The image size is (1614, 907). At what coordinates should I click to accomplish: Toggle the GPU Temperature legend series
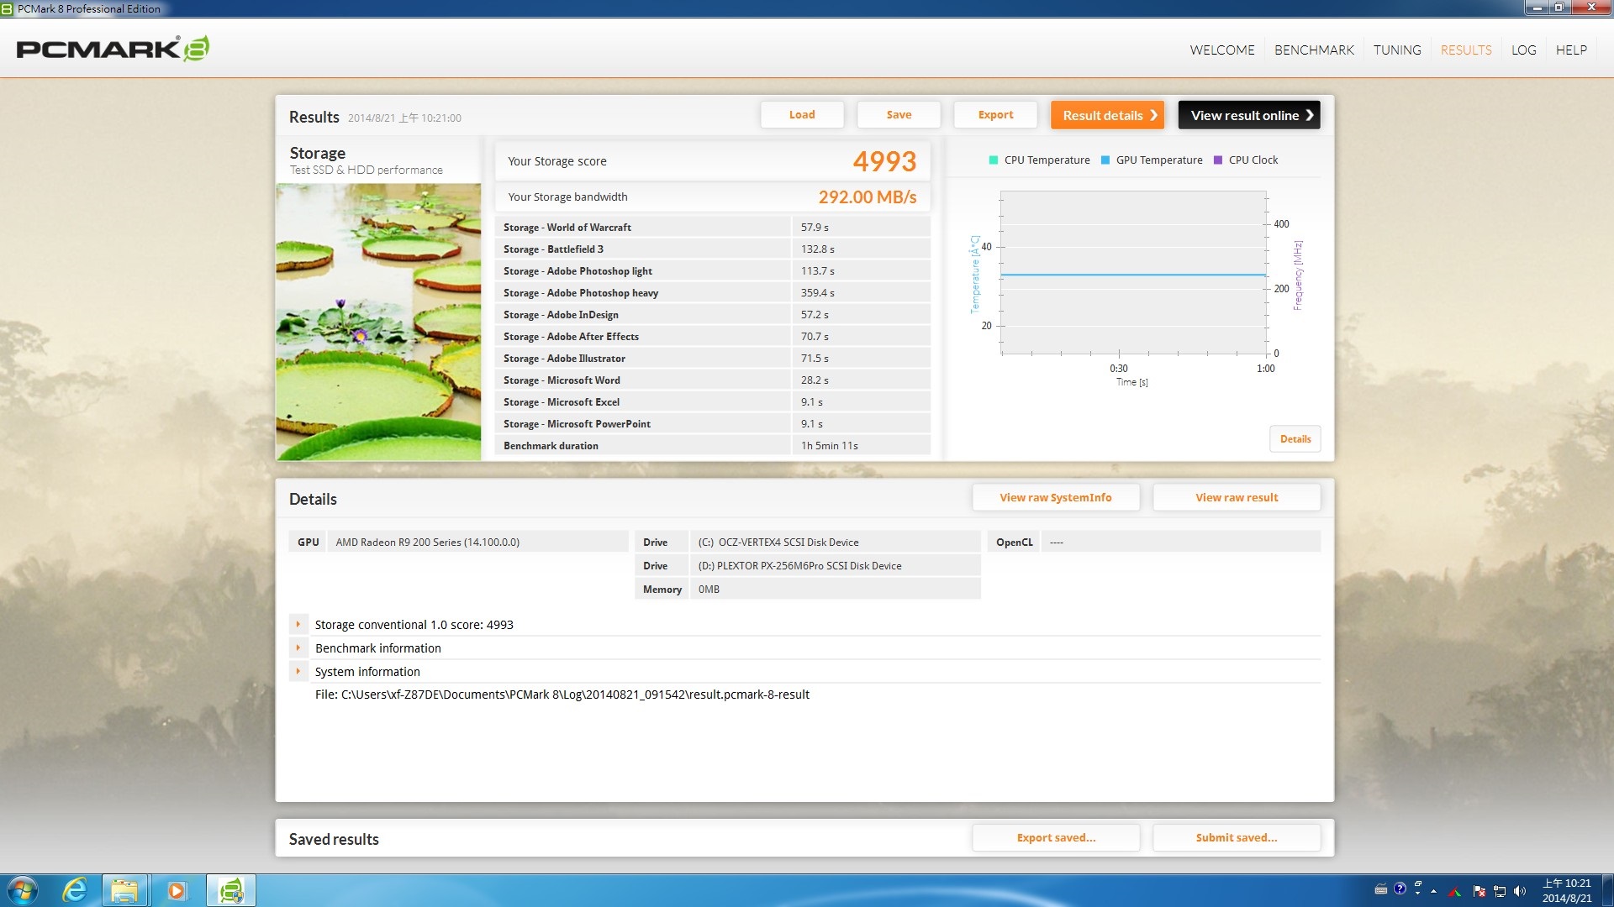(1152, 160)
